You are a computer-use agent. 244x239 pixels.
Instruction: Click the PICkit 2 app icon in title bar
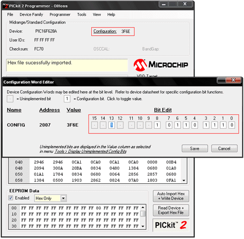pos(6,6)
